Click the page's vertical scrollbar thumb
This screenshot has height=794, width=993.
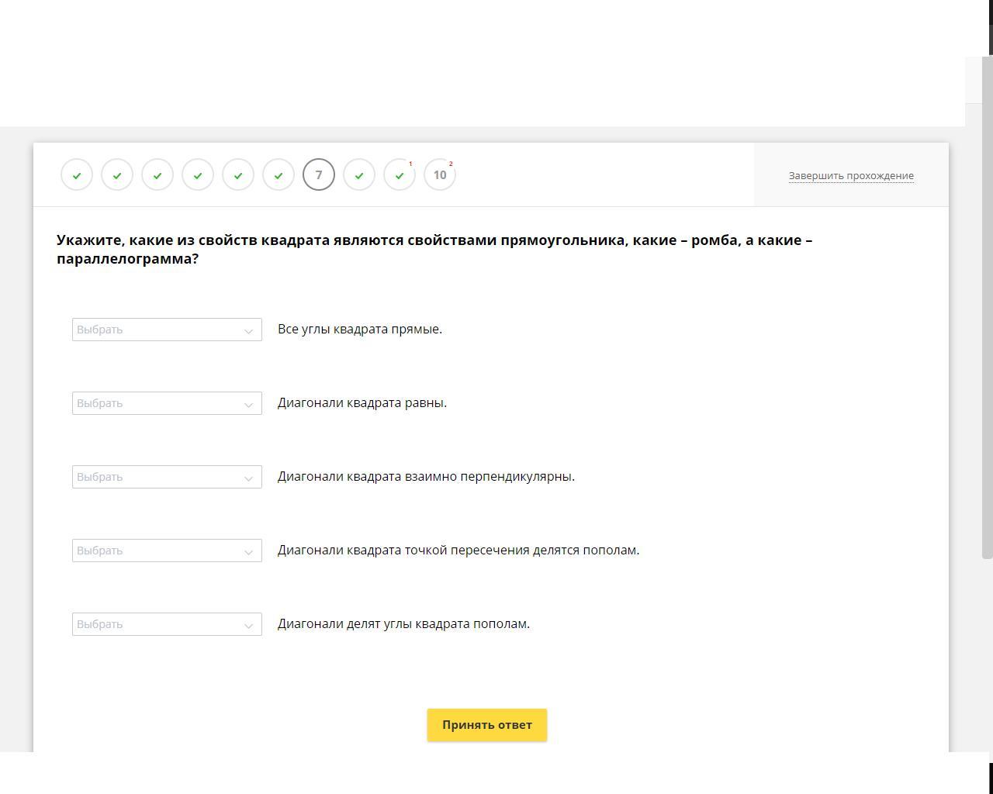click(988, 307)
